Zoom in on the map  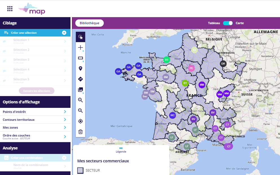click(x=81, y=100)
